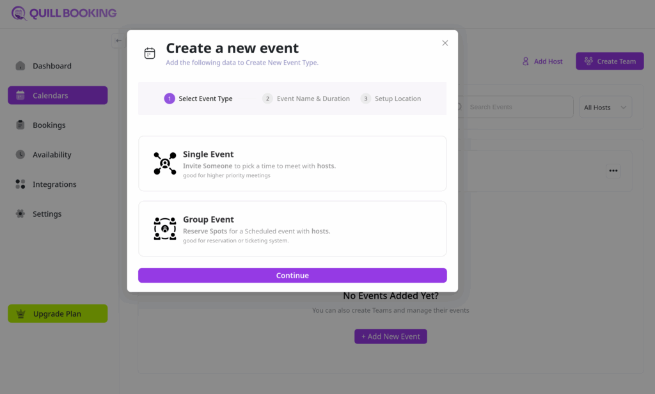Click the Settings gear icon
Viewport: 655px width, 394px height.
20,214
